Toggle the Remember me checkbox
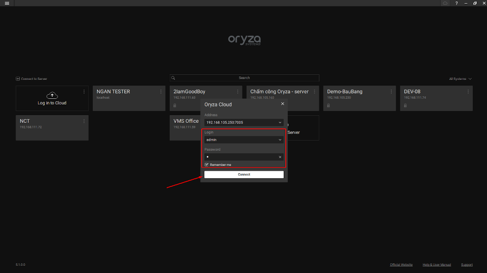 pos(206,165)
